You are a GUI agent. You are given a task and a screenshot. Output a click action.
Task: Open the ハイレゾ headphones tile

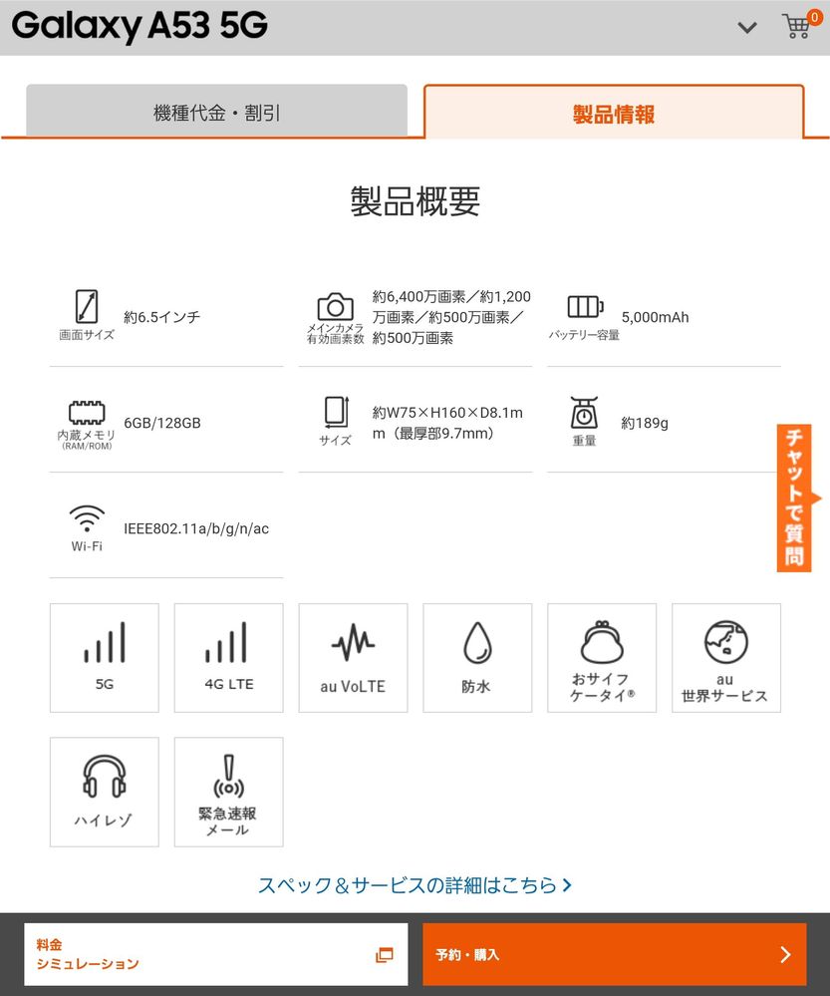point(105,792)
